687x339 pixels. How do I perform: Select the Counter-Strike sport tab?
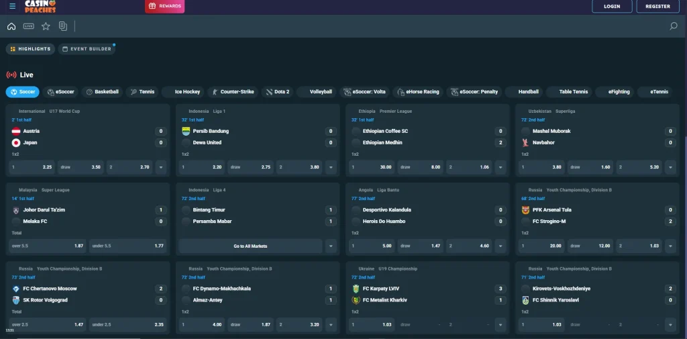[232, 92]
